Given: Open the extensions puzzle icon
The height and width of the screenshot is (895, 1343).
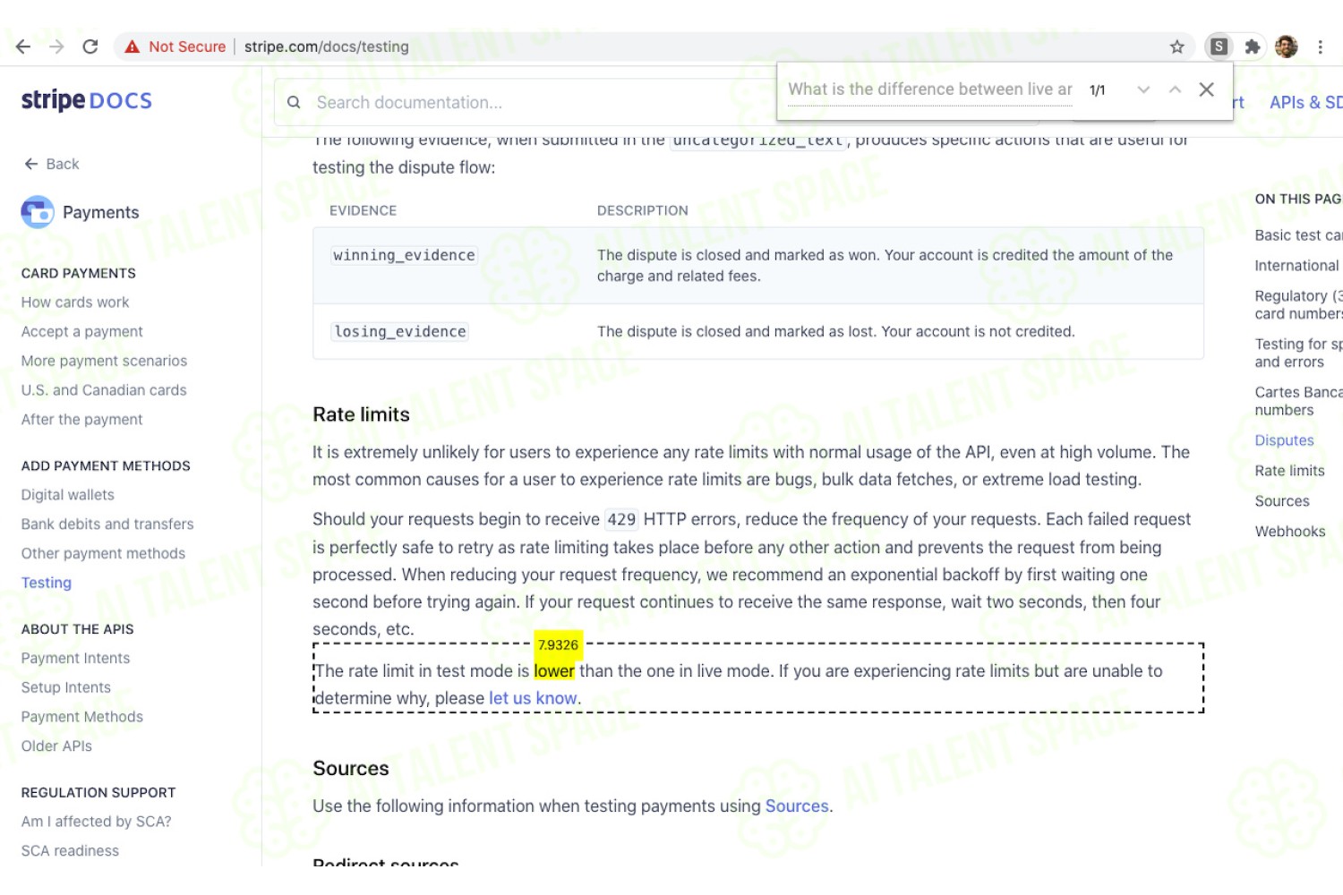Looking at the screenshot, I should [1253, 47].
